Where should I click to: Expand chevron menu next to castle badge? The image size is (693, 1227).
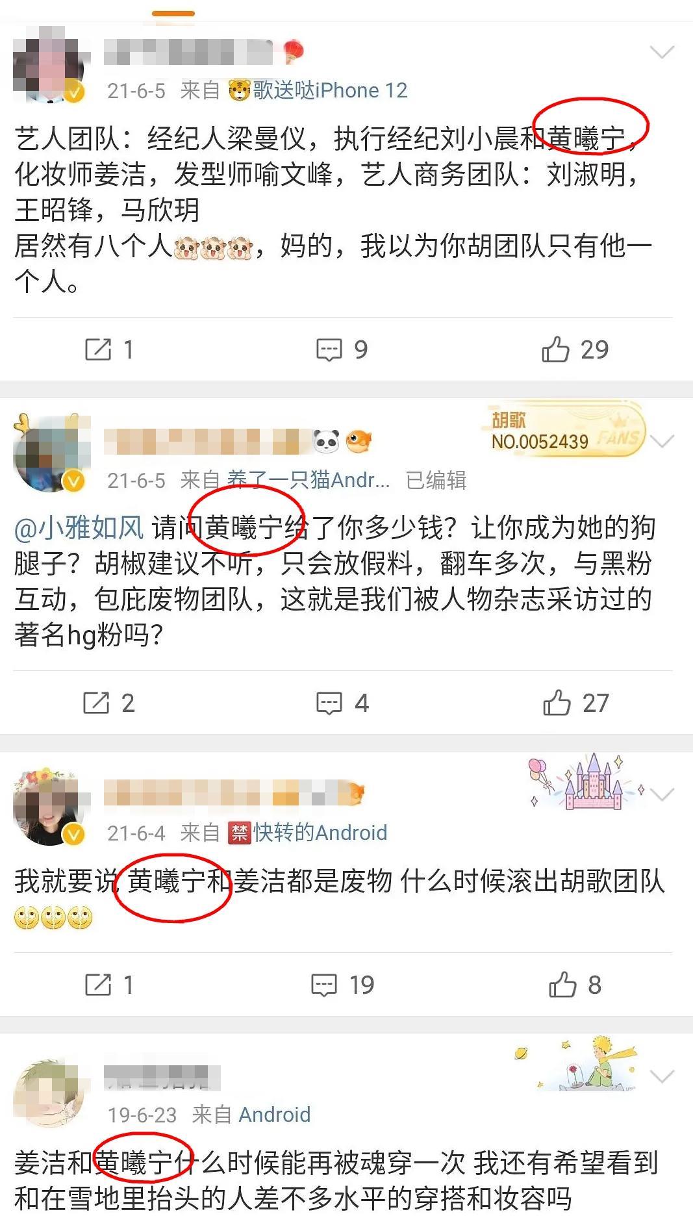point(662,794)
